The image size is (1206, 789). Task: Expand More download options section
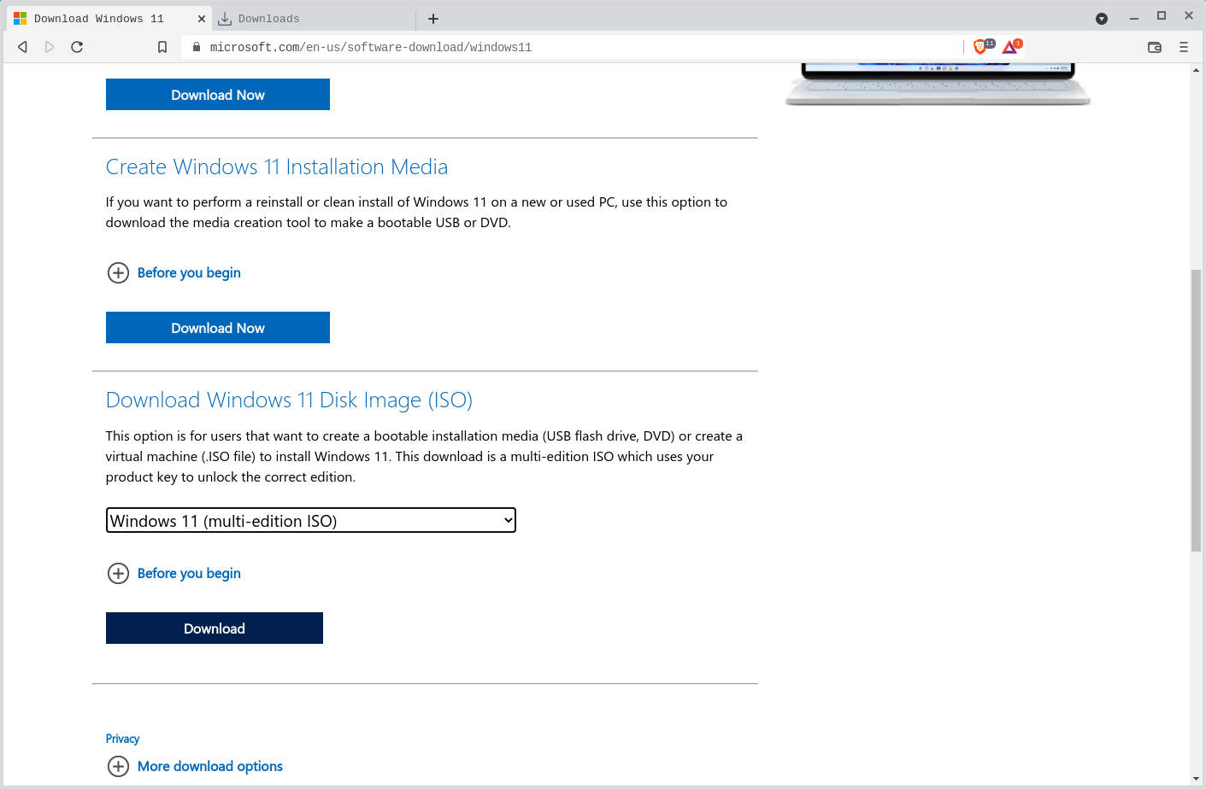click(209, 766)
